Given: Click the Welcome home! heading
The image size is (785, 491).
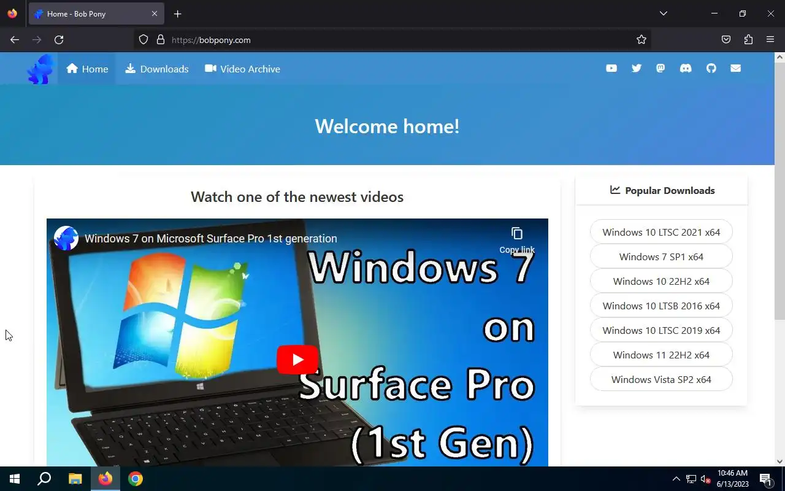Looking at the screenshot, I should pos(387,126).
